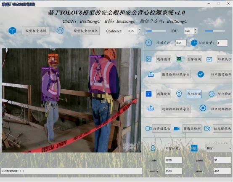Click the blue ALL target button
The width and height of the screenshot is (233, 182).
(194, 148)
